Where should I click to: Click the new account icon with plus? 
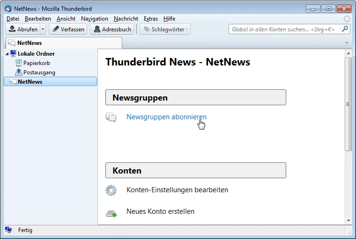111,213
